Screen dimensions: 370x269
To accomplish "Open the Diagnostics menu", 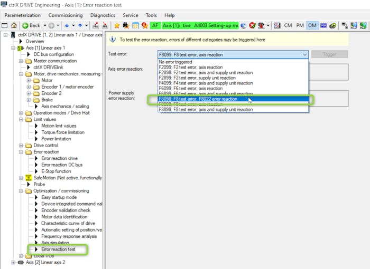I will 103,15.
